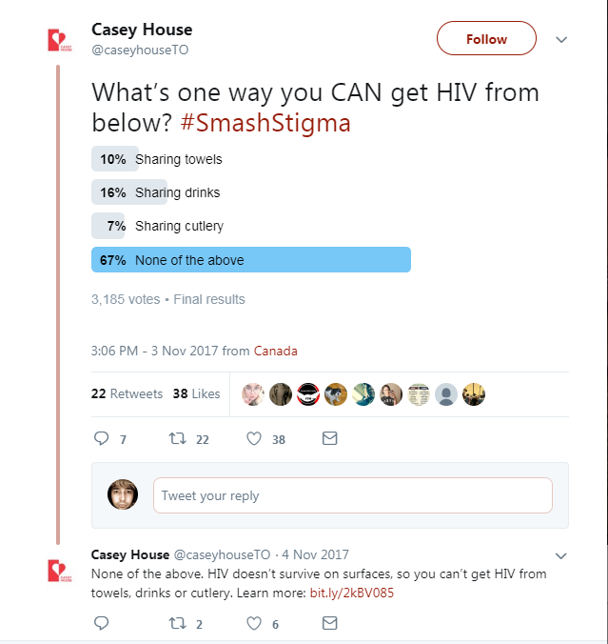
Task: Click the 'None of the above' poll bar
Action: (x=251, y=259)
